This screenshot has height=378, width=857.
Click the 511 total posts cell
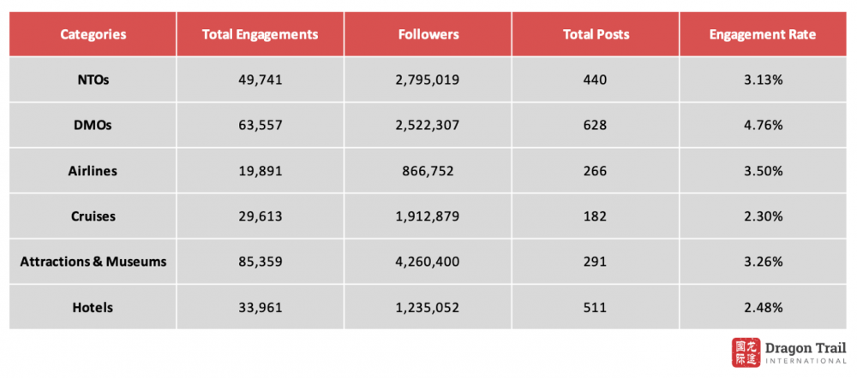coord(596,307)
